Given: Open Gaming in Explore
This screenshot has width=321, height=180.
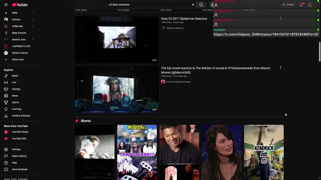Looking at the screenshot, I should pos(19,89).
